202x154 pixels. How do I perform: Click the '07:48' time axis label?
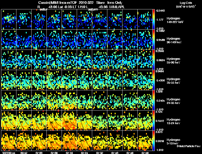[130, 153]
